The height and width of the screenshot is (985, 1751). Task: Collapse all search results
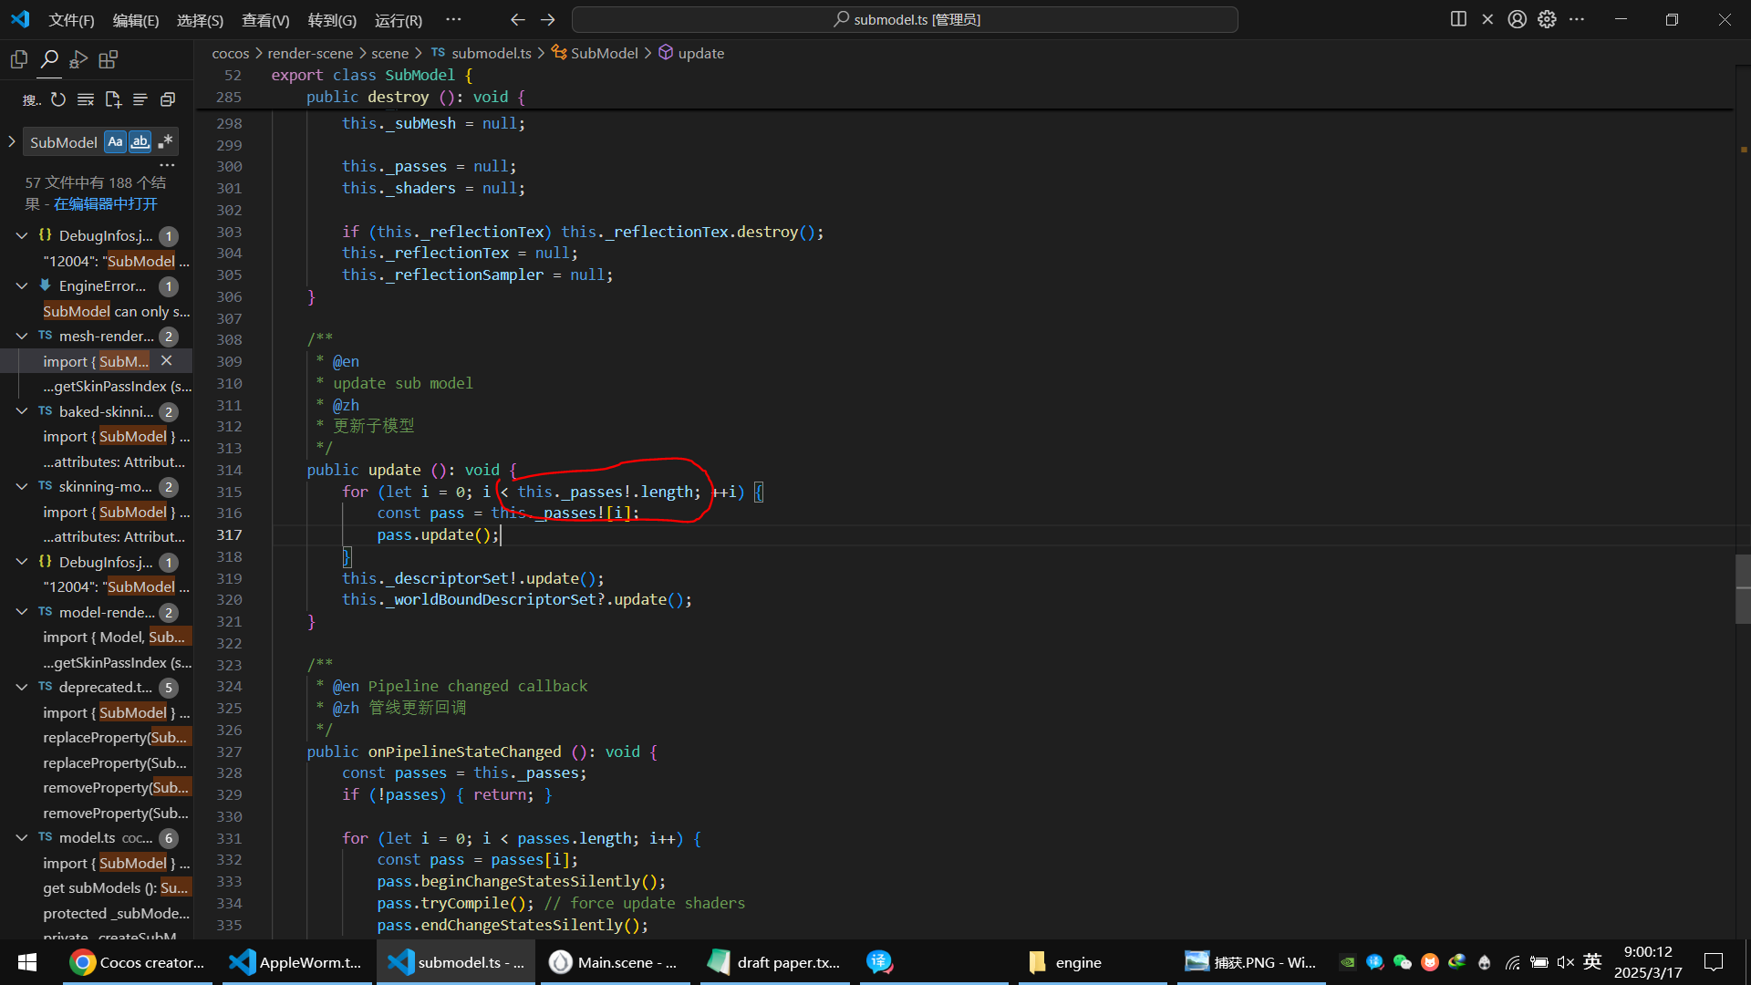click(168, 99)
